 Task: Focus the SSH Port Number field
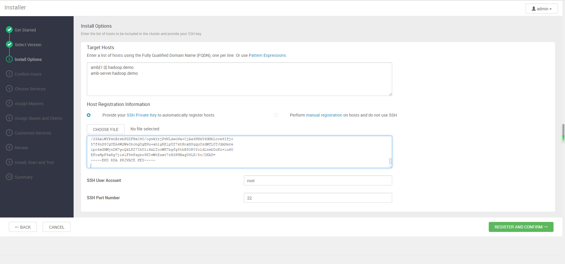click(318, 198)
